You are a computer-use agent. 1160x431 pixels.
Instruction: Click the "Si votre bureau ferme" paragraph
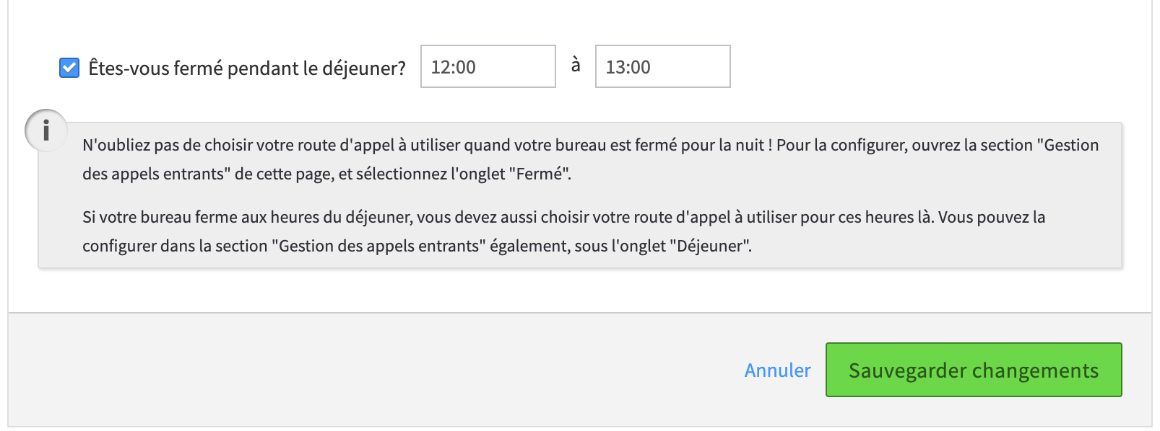point(563,231)
